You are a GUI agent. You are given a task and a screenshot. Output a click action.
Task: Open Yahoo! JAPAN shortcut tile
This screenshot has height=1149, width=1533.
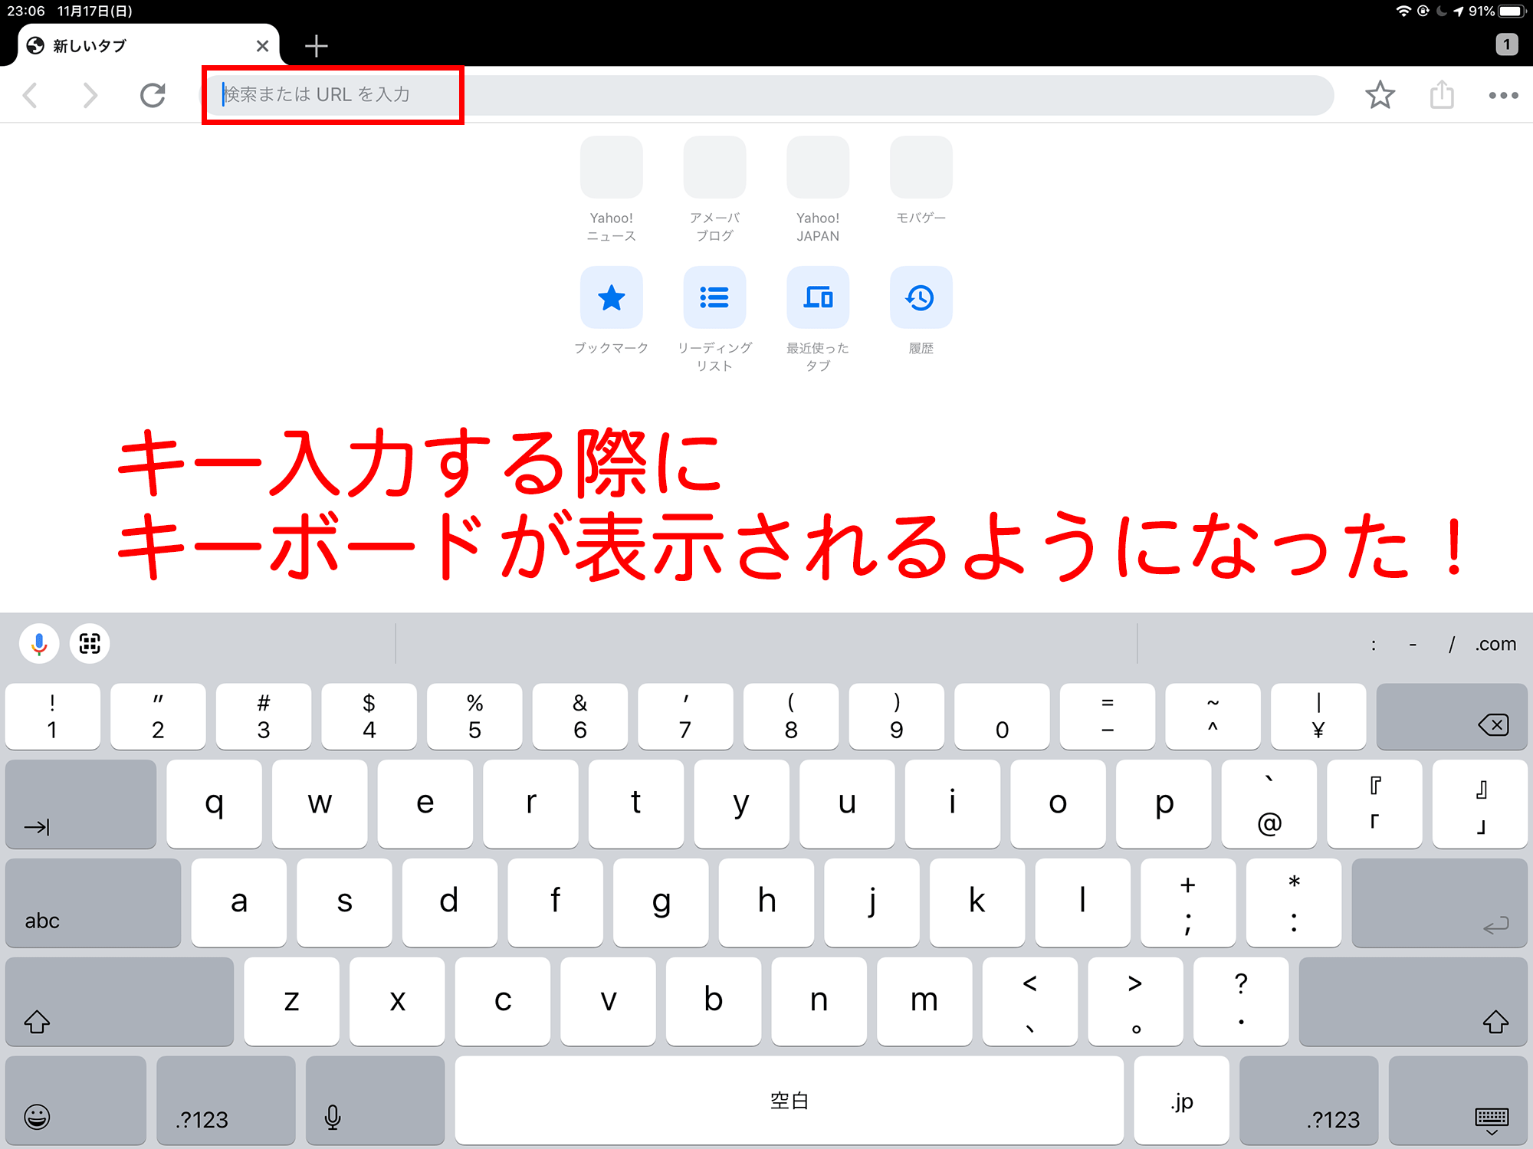[818, 190]
